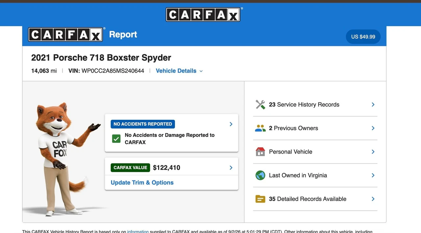Image resolution: width=421 pixels, height=233 pixels.
Task: Open 2 Previous Owners chevron
Action: point(373,128)
